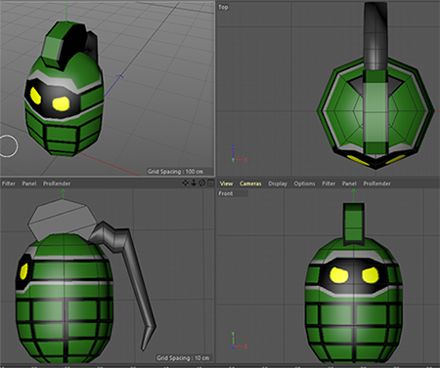Open the View menu in the Front viewport
The width and height of the screenshot is (440, 368).
click(226, 184)
